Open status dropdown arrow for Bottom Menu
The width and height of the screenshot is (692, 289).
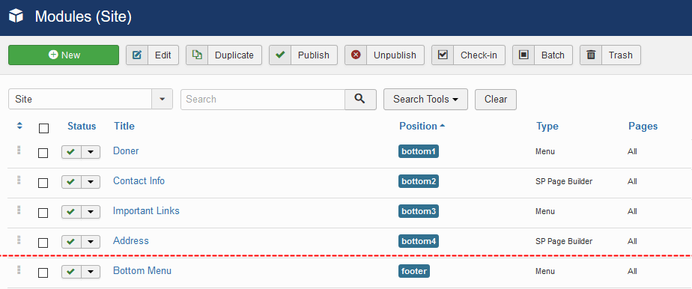click(x=91, y=272)
